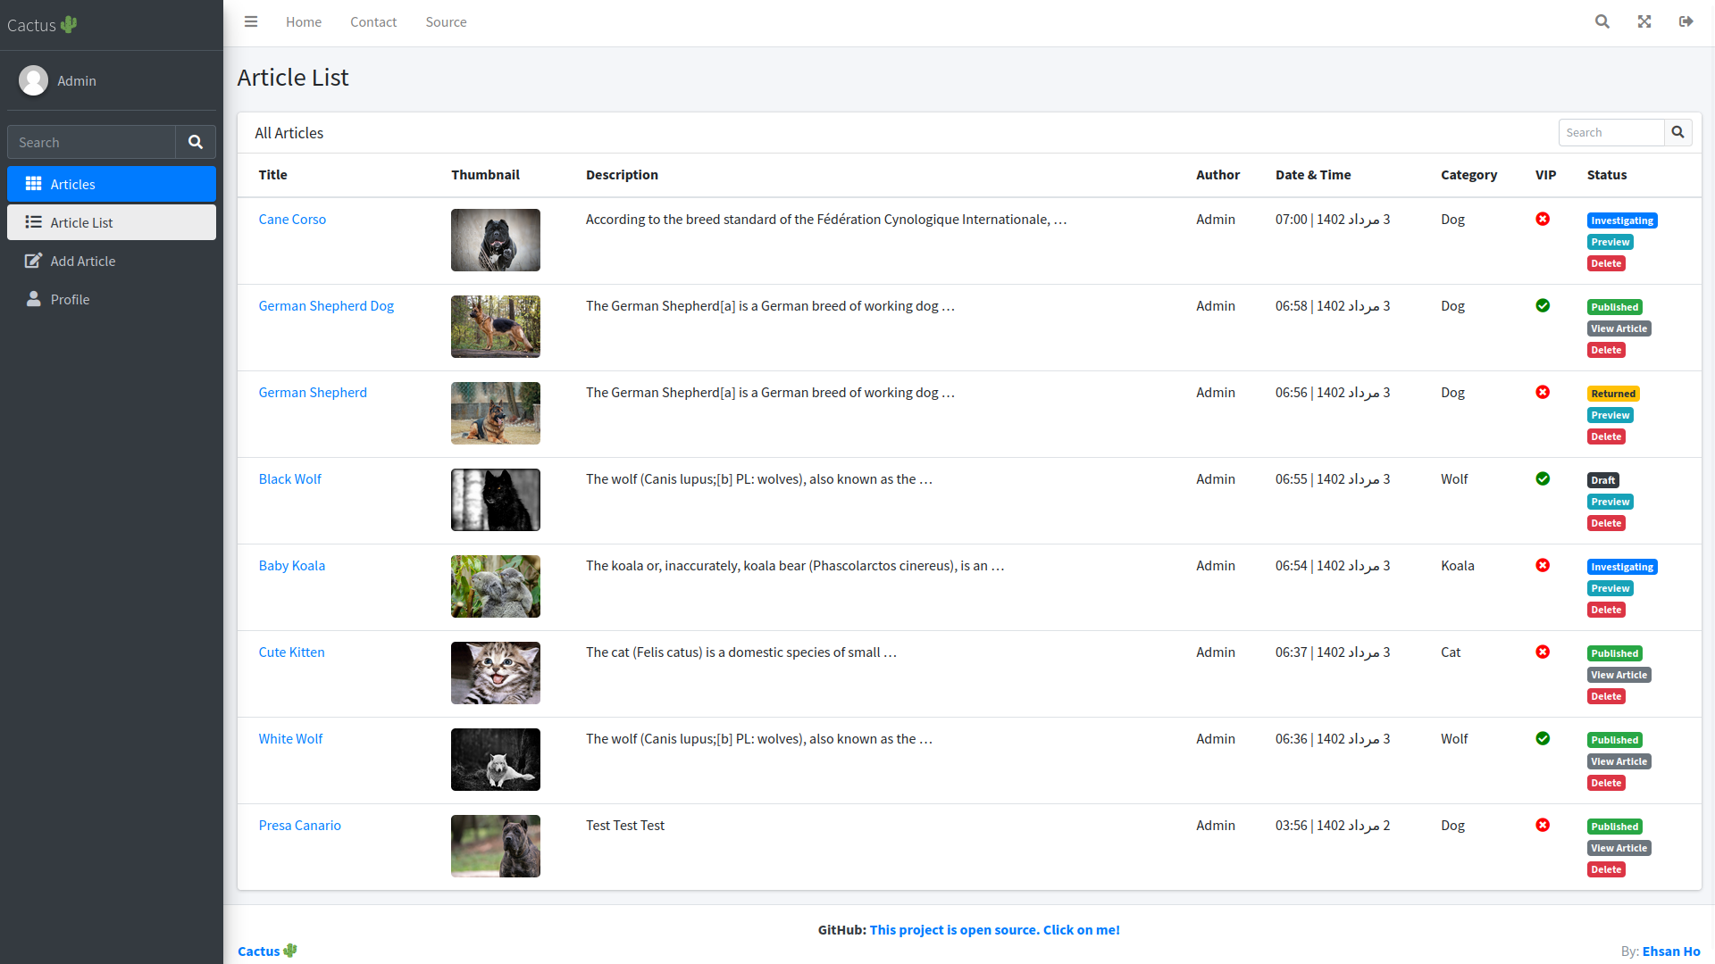Click the hamburger menu icon

(251, 21)
